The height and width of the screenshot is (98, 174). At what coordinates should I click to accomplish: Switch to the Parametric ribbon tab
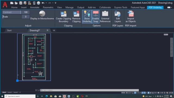[48, 7]
